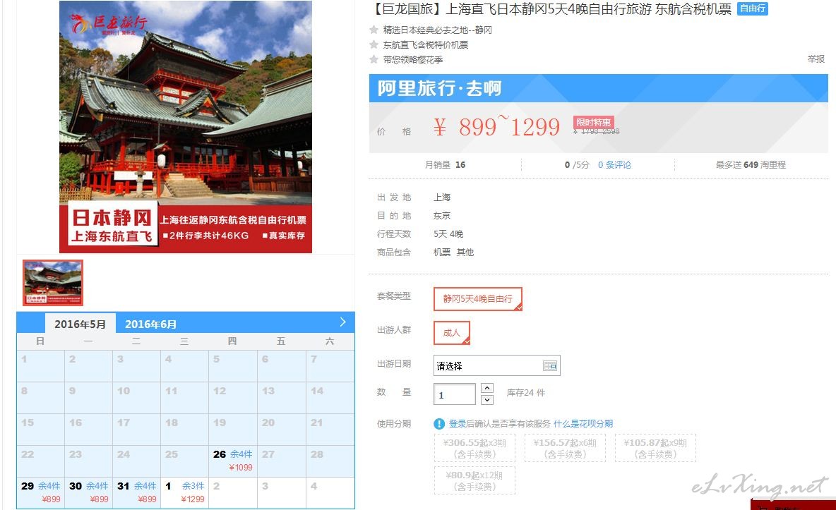Screen dimensions: 836x510
Task: Open the 出游日期 请选择 date dropdown
Action: (496, 365)
